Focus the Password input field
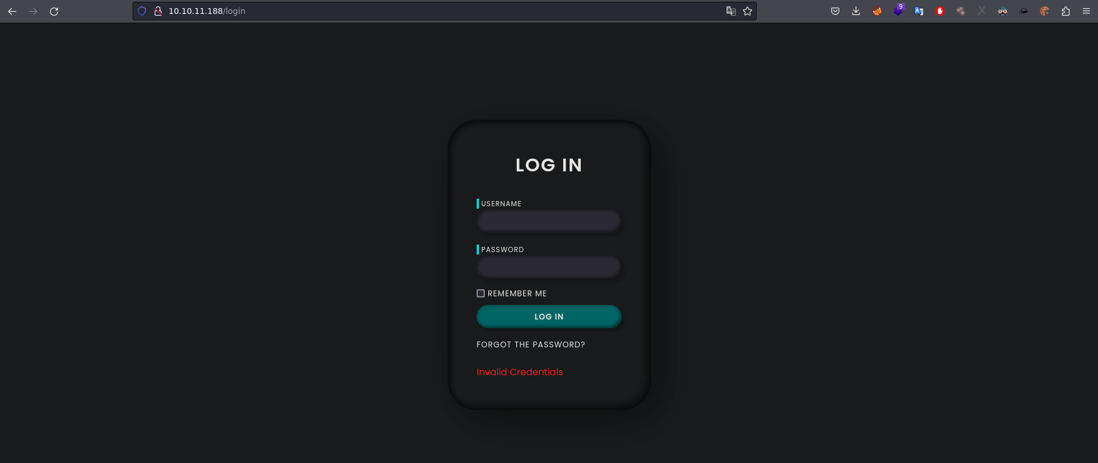The image size is (1098, 463). tap(549, 267)
